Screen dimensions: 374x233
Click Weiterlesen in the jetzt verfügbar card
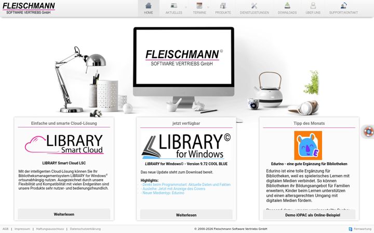pyautogui.click(x=186, y=215)
